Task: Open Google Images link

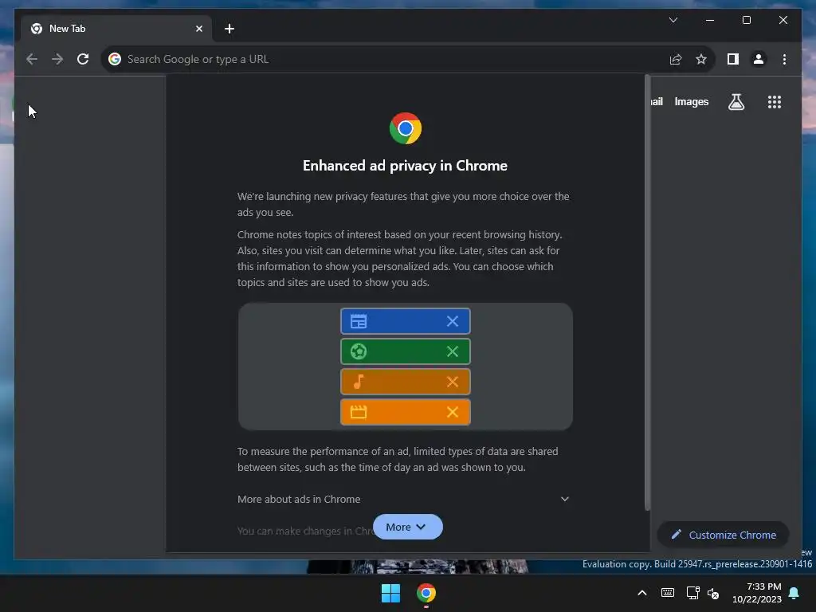Action: pos(691,102)
